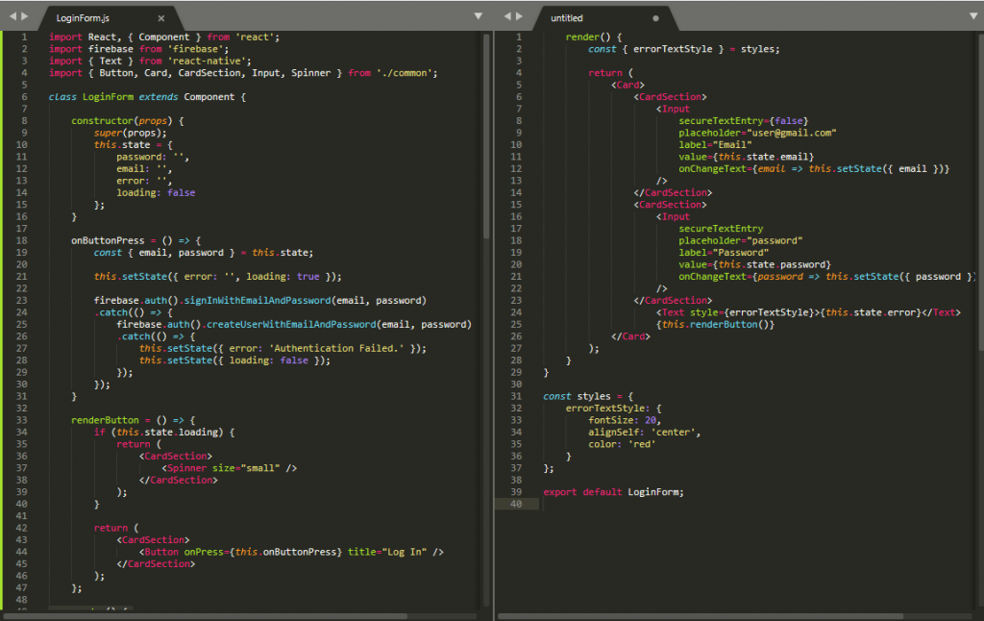Place cursor on signInWithEmailAndPassword
The height and width of the screenshot is (621, 984).
click(x=258, y=301)
